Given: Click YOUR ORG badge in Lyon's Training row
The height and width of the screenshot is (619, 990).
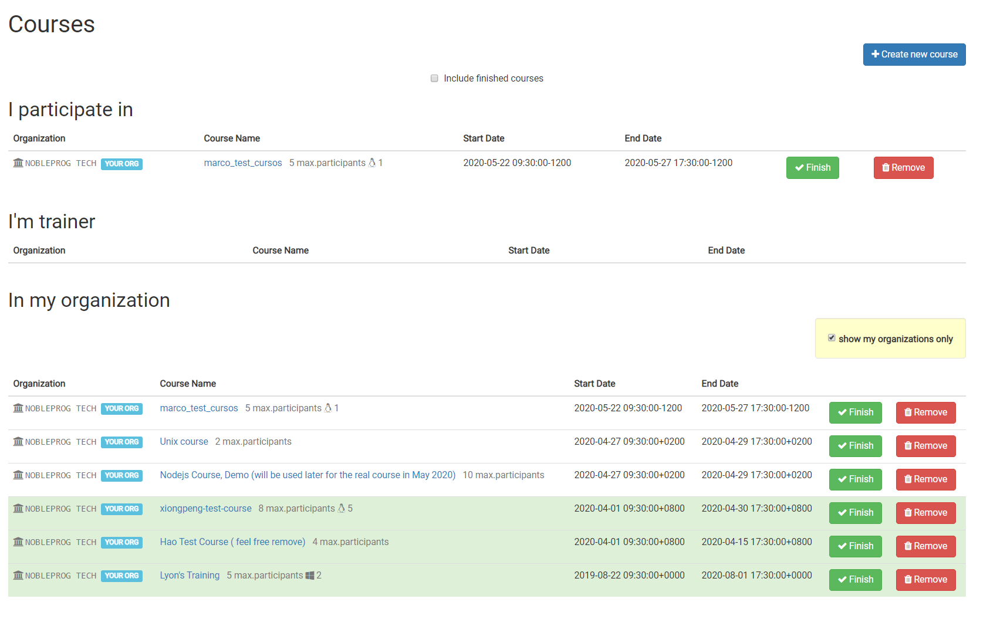Looking at the screenshot, I should coord(121,576).
